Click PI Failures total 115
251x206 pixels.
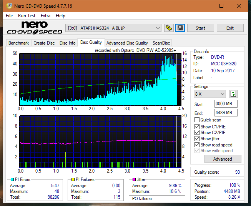pos(117,197)
